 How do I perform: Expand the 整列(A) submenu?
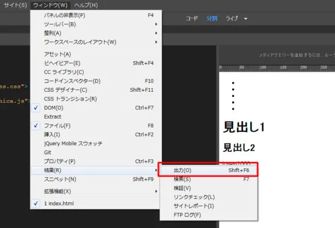(x=96, y=33)
